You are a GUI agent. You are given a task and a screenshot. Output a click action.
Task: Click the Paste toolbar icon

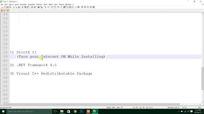click(x=28, y=7)
